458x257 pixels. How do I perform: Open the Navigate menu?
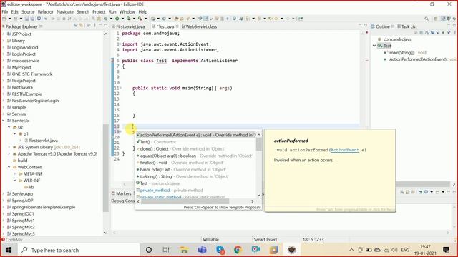point(65,11)
